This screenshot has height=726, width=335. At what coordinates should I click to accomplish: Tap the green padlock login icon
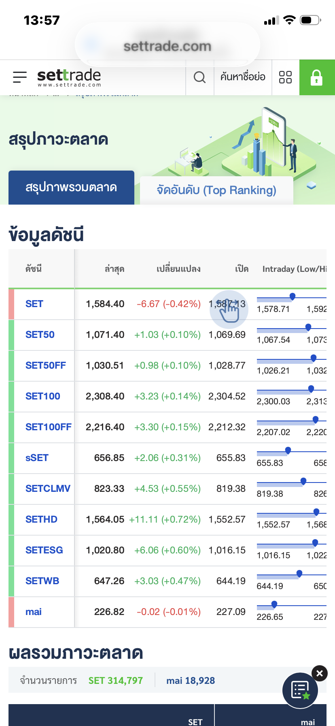point(317,77)
